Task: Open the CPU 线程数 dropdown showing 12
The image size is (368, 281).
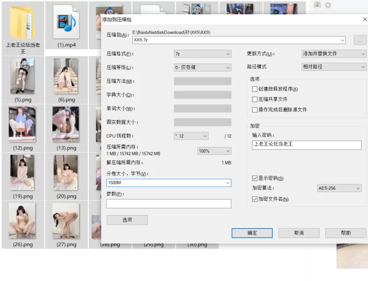Action: point(191,136)
